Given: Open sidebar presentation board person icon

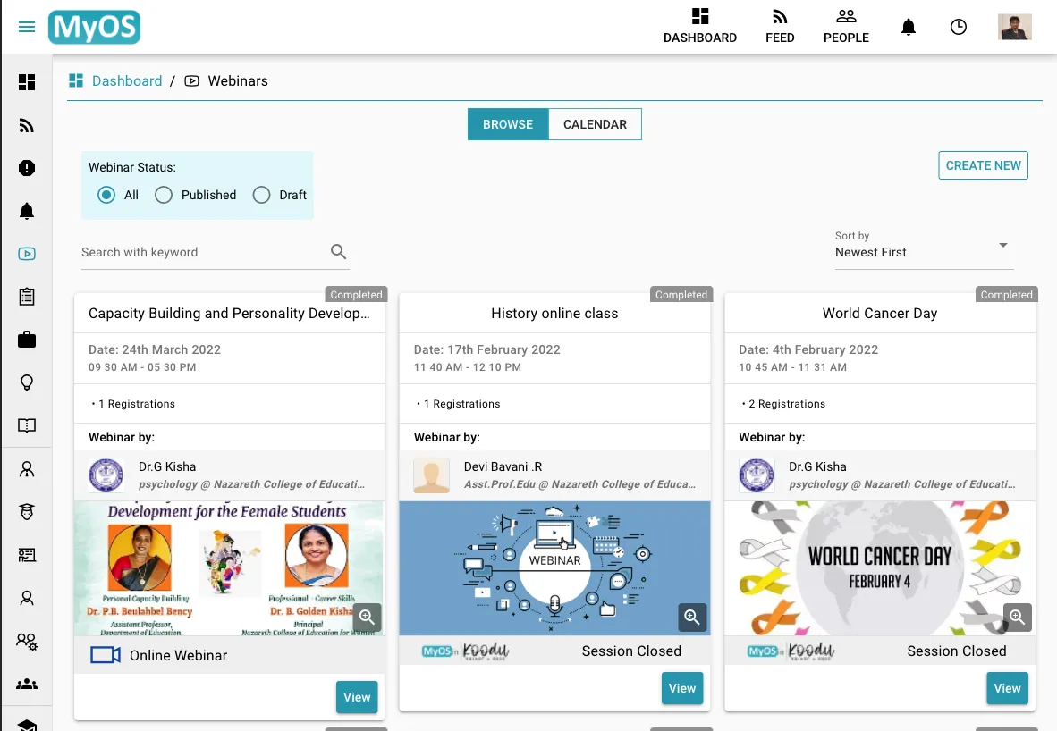Looking at the screenshot, I should 27,554.
